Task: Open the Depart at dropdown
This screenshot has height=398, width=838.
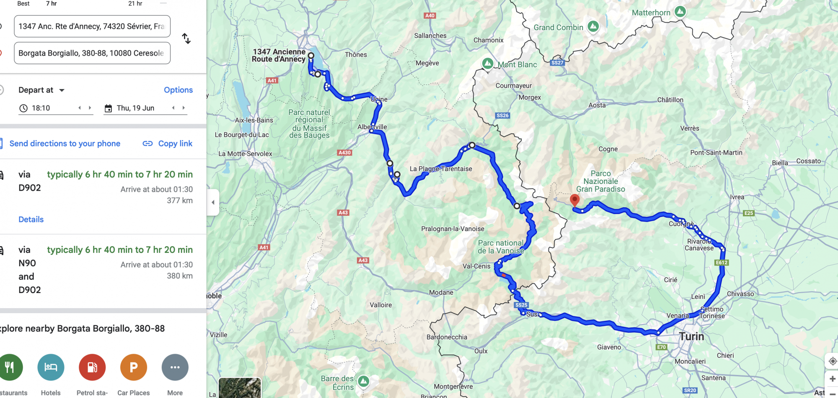Action: (x=41, y=90)
